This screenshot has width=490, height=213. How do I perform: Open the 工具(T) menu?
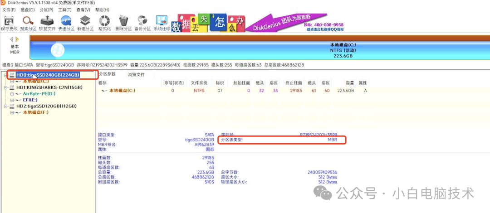65,10
